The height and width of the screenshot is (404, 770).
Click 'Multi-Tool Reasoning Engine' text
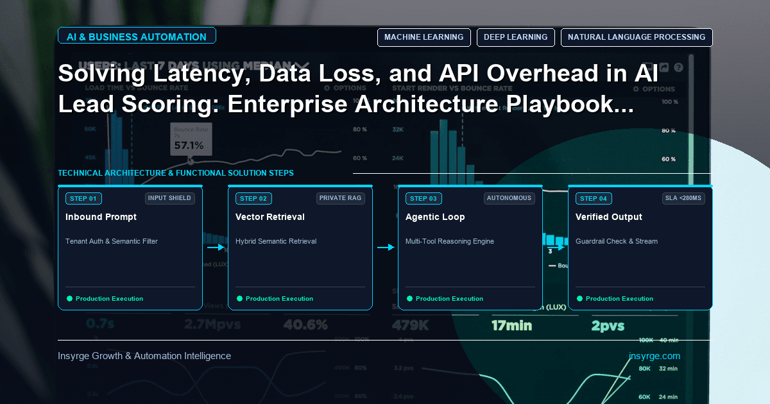(450, 241)
